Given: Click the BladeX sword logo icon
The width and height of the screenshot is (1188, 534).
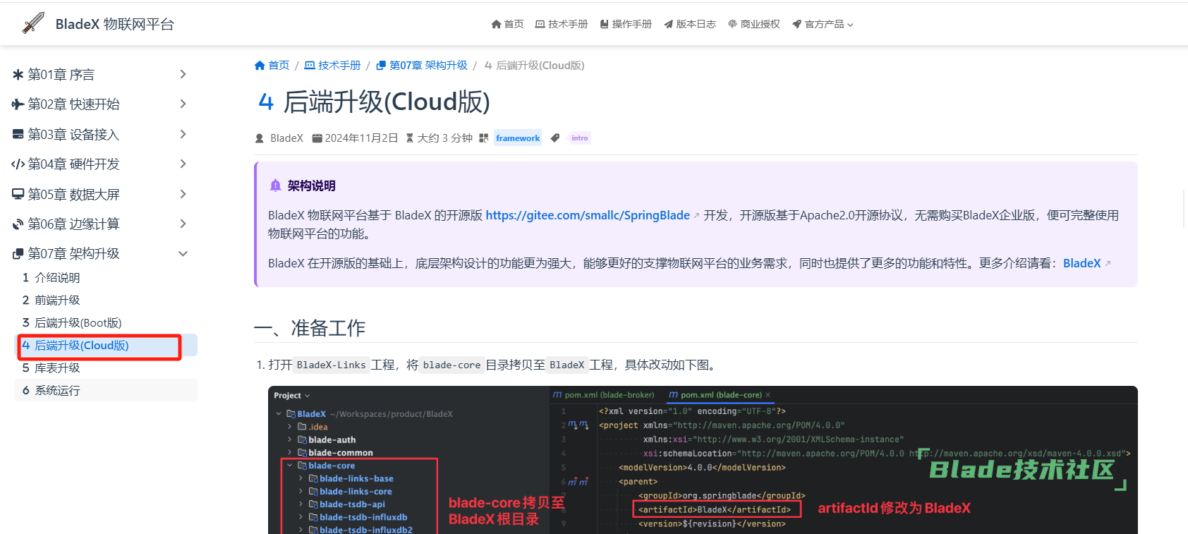Looking at the screenshot, I should (x=33, y=23).
